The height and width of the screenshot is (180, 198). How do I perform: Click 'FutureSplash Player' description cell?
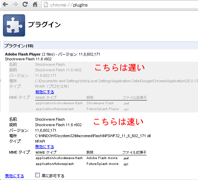click(x=103, y=109)
